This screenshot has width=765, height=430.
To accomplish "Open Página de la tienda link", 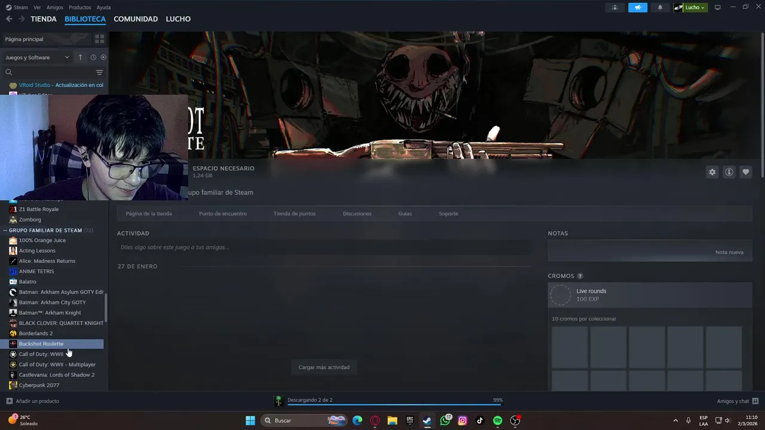I will pos(149,214).
